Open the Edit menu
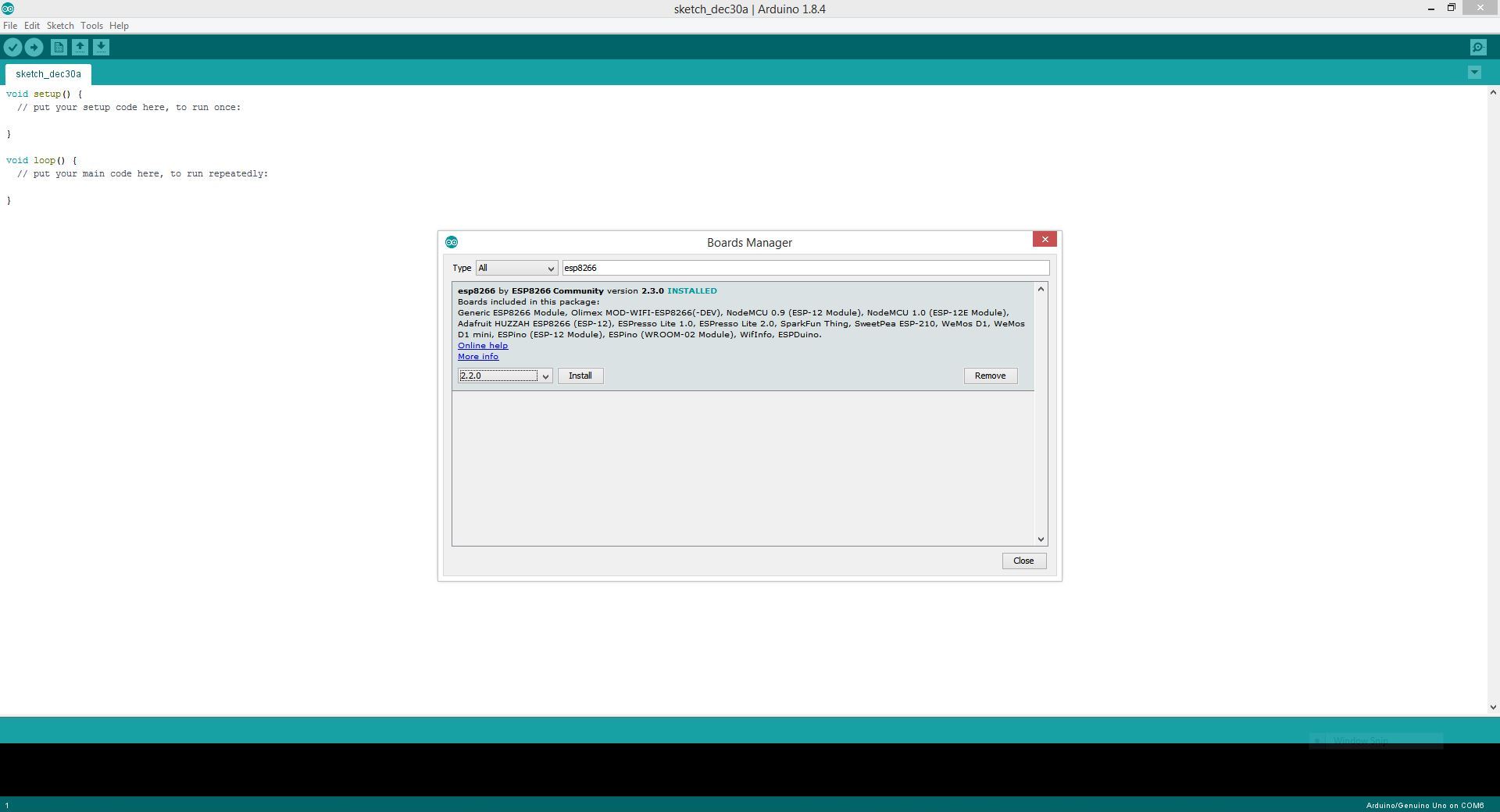This screenshot has width=1500, height=812. pos(32,26)
